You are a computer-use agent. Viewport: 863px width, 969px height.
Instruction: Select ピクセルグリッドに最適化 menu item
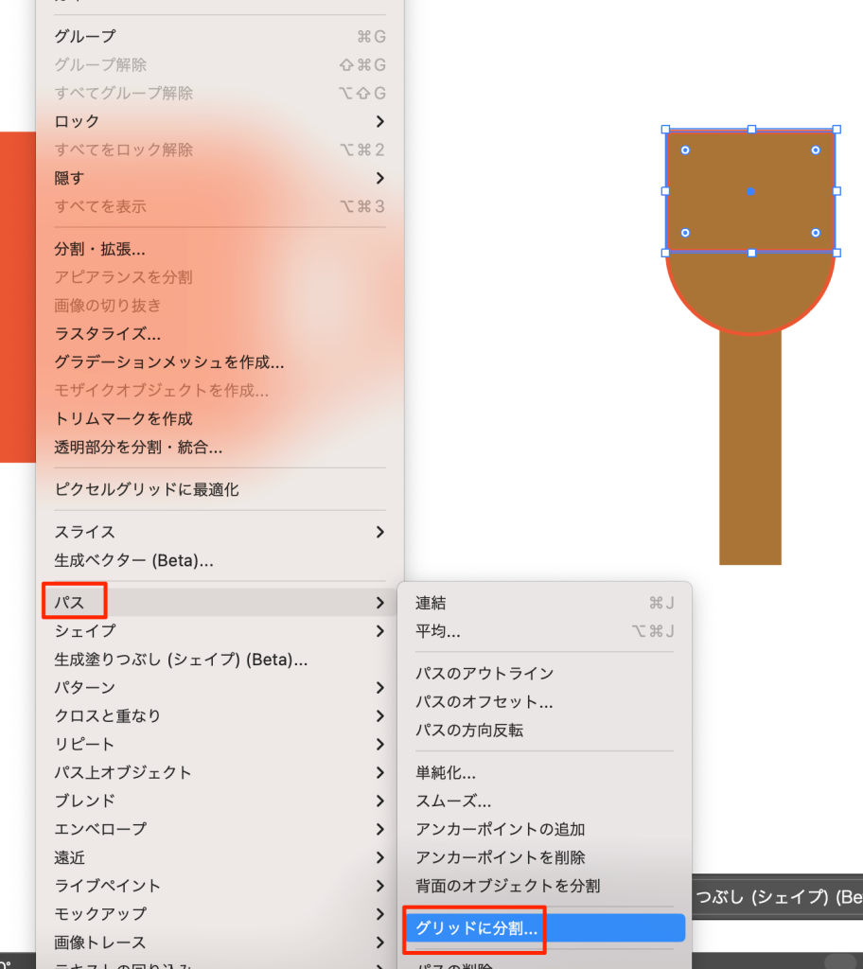coord(147,489)
